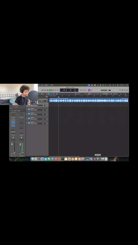Click the green Play button in transport
This screenshot has height=245, width=138.
tap(50, 90)
